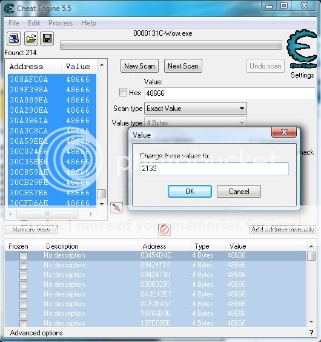Screen dimensions: 321x342
Task: Click the results list vertical scrollbar thumb
Action: pos(101,193)
